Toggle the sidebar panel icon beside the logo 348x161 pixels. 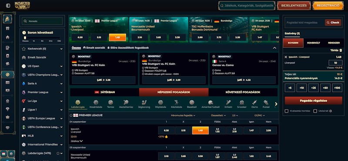[x=8, y=6]
